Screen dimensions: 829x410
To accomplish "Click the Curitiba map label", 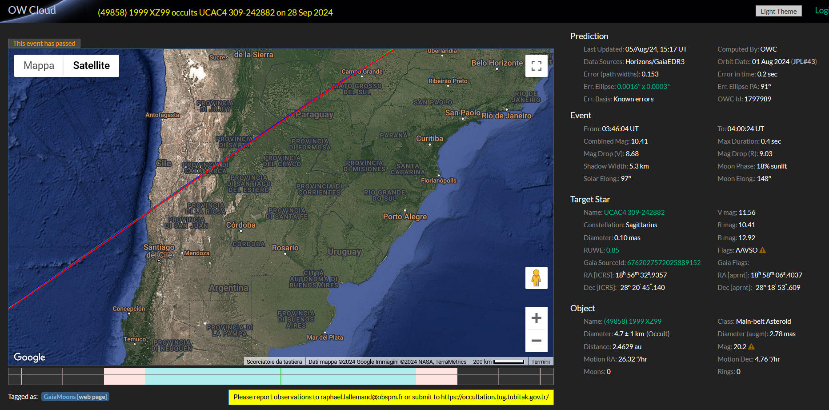I will coord(429,139).
